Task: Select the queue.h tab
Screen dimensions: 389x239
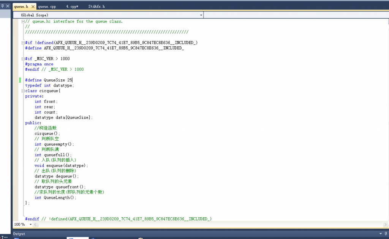Action: tap(21, 6)
